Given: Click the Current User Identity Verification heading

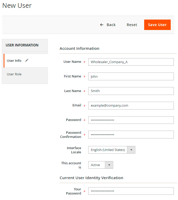Looking at the screenshot, I should [91, 178].
